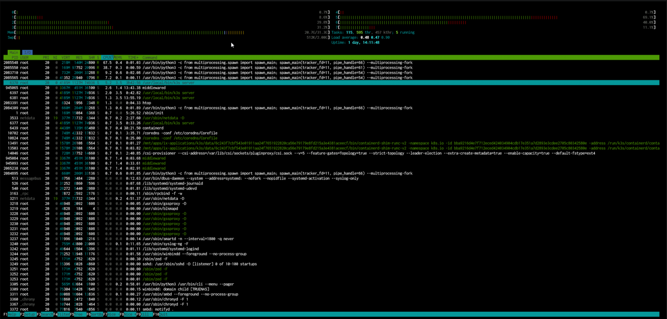
Task: Select process row with PID 2085565
Action: point(331,78)
